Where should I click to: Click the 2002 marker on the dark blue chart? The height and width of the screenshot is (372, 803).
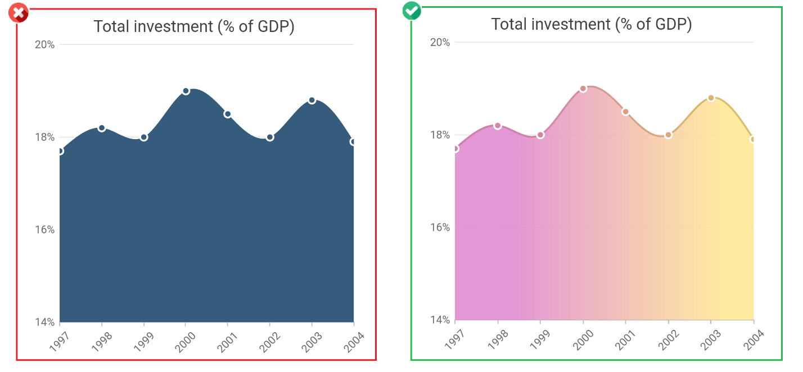(270, 137)
